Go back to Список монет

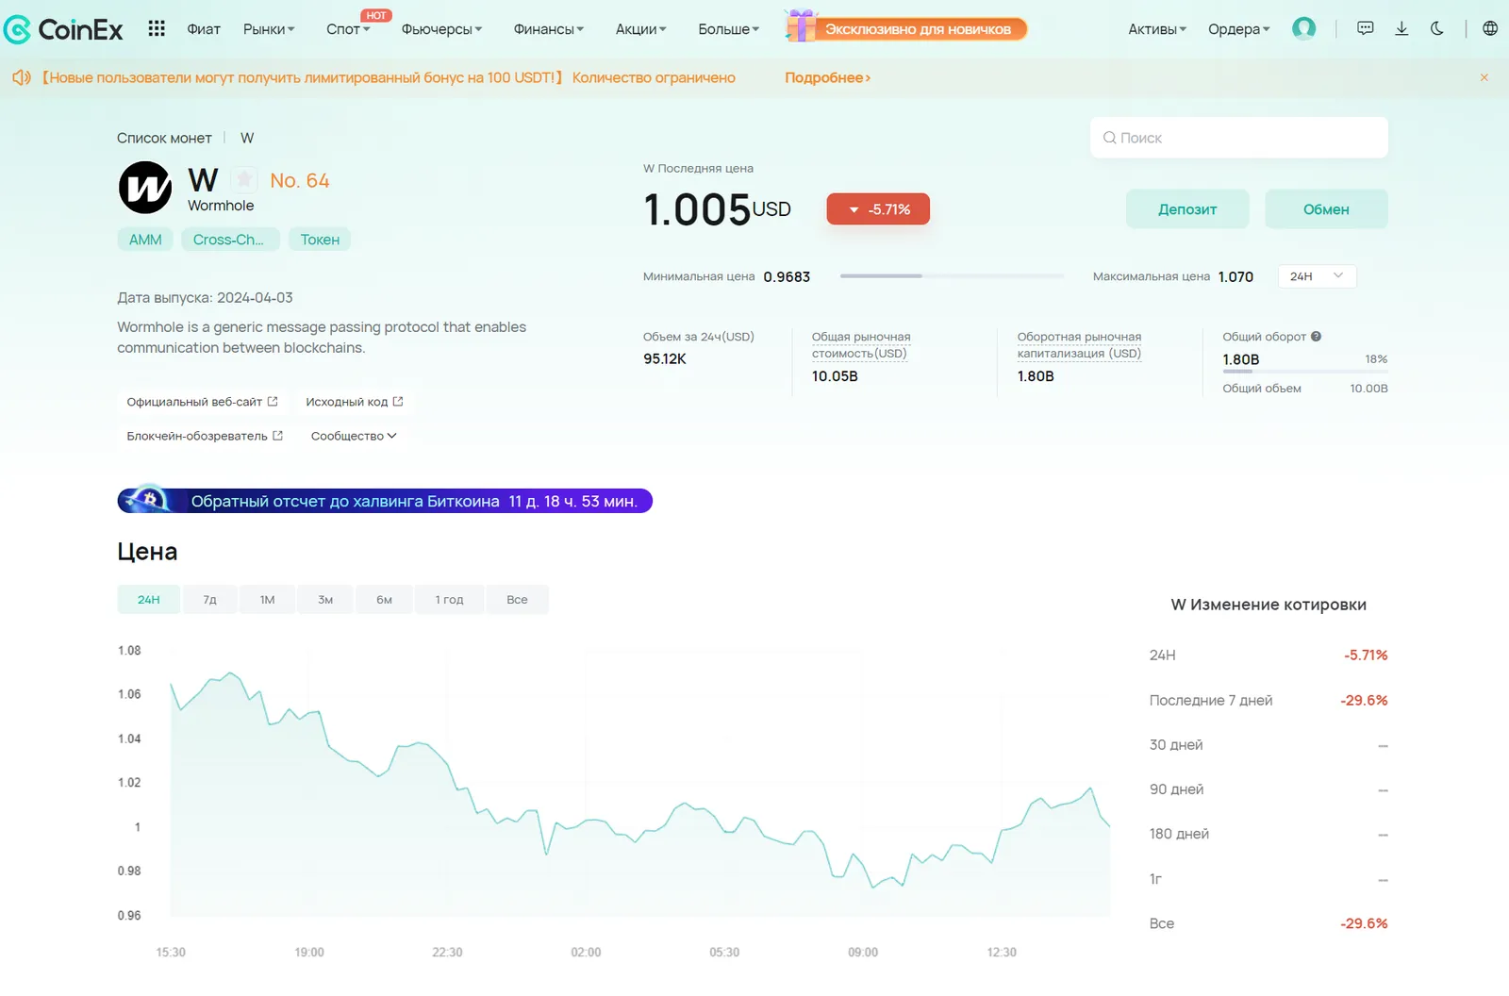[164, 138]
